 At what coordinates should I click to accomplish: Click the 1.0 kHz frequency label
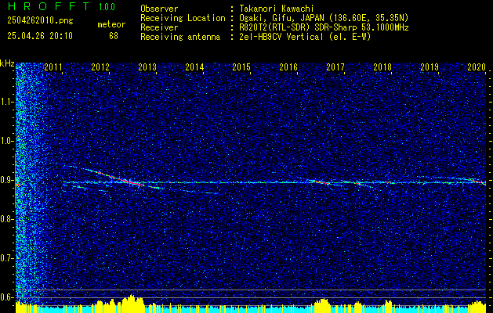coord(7,141)
